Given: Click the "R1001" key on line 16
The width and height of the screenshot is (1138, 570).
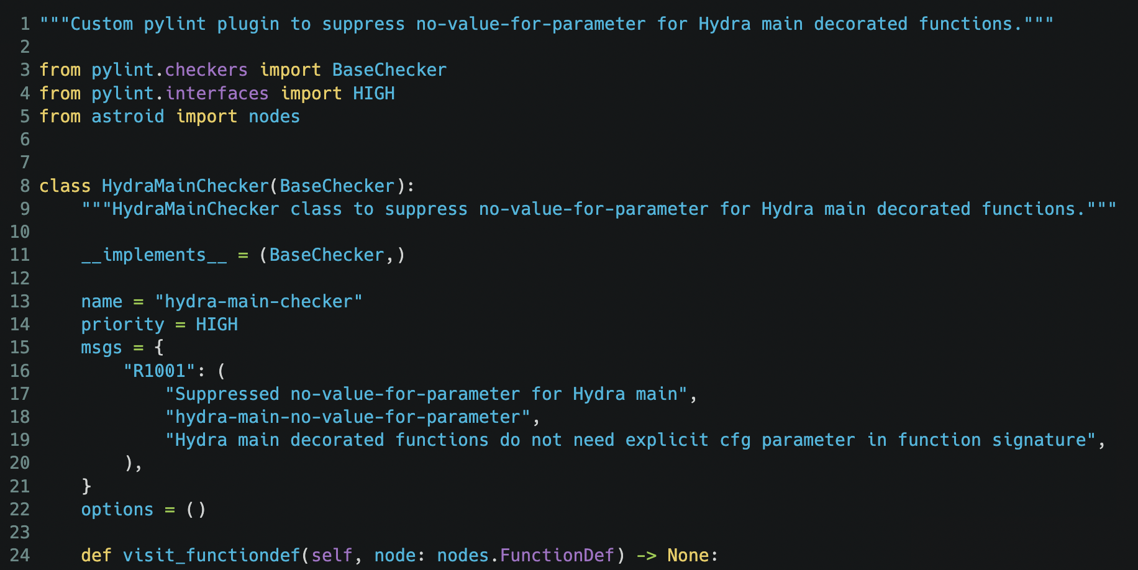Looking at the screenshot, I should 159,371.
